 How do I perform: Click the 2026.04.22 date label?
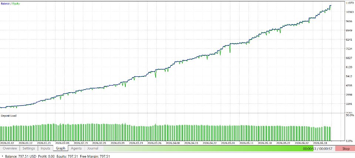click(209, 143)
